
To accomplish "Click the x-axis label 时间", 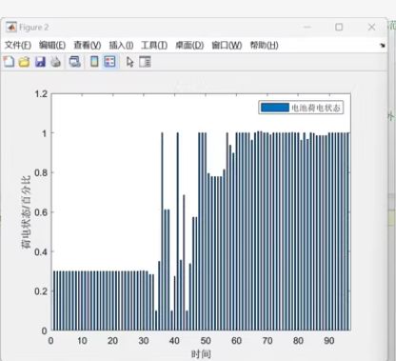I will tap(201, 353).
